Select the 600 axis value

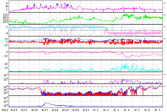coord(6,17)
